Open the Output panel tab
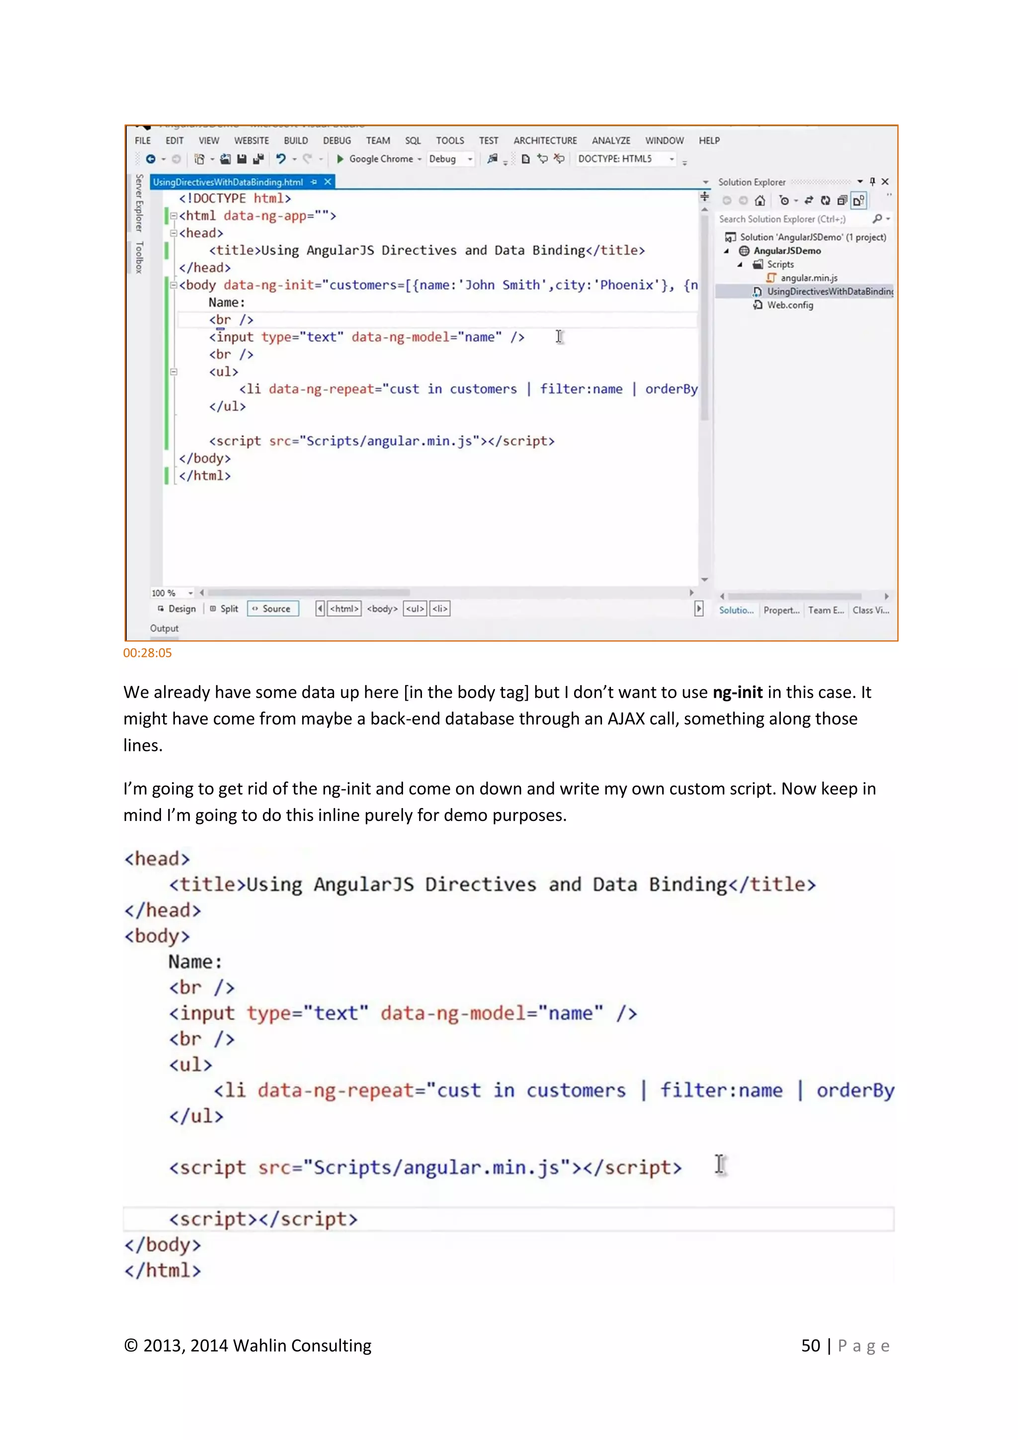The height and width of the screenshot is (1440, 1018). point(164,629)
